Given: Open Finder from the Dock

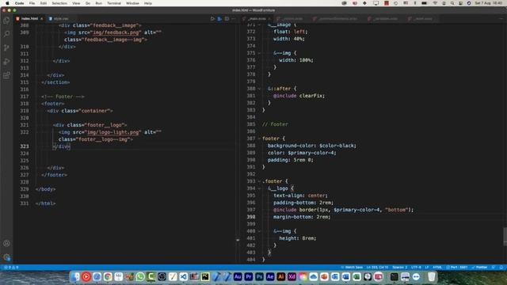Looking at the screenshot, I should point(75,276).
